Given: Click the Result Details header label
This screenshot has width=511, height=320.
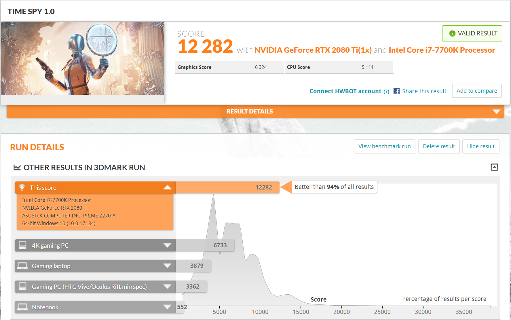Looking at the screenshot, I should click(250, 111).
